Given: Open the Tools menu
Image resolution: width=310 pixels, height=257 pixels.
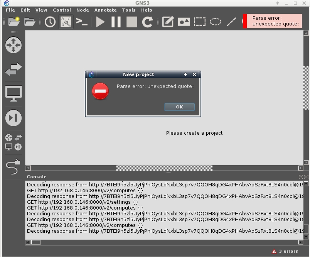Looking at the screenshot, I should point(129,10).
